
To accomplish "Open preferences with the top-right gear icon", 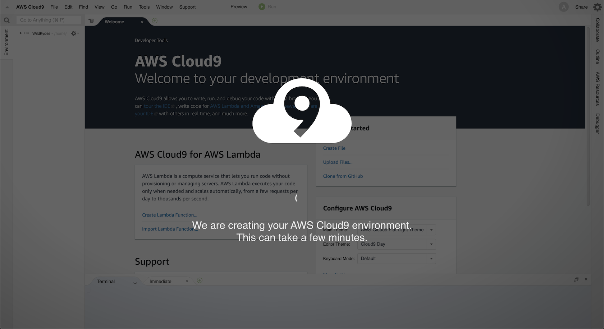I will pyautogui.click(x=597, y=7).
